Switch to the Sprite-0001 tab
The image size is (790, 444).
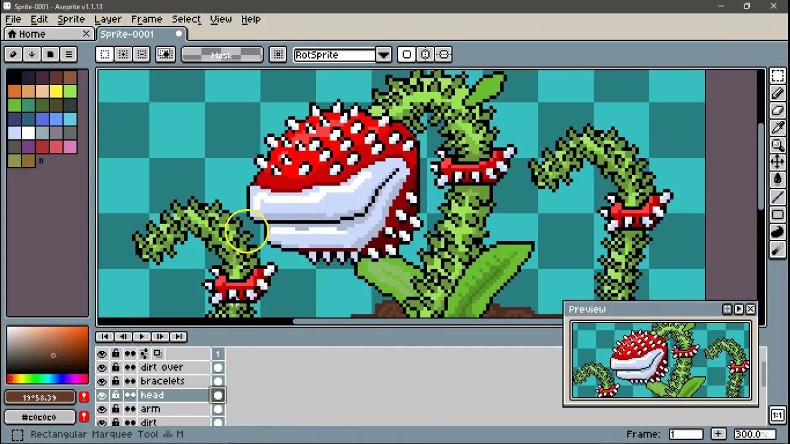[x=141, y=34]
